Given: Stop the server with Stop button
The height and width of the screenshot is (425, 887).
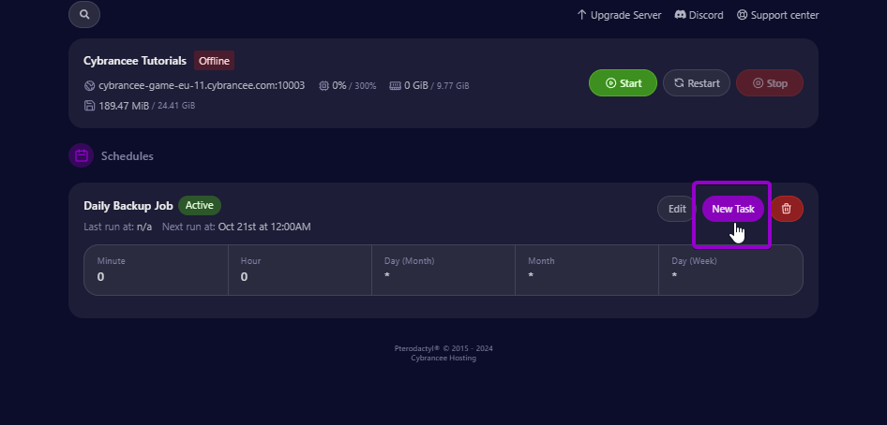Looking at the screenshot, I should tap(770, 83).
